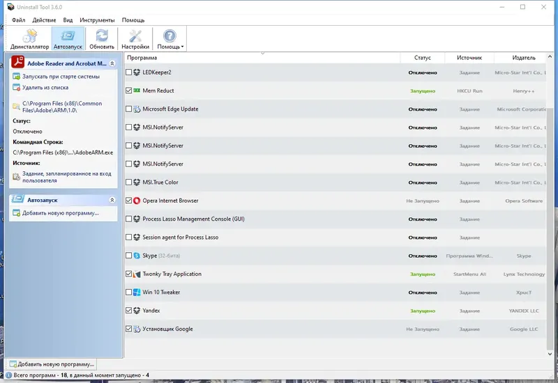The height and width of the screenshot is (383, 558).
Task: Click the folder icon next to Adobe path
Action: point(16,107)
